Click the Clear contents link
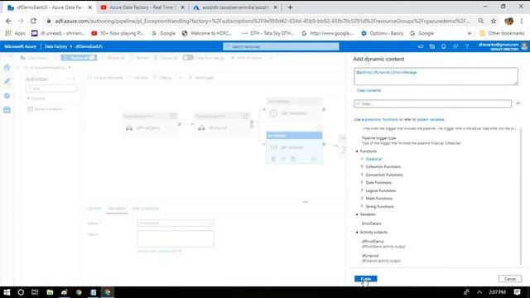This screenshot has height=298, width=530. pos(369,90)
